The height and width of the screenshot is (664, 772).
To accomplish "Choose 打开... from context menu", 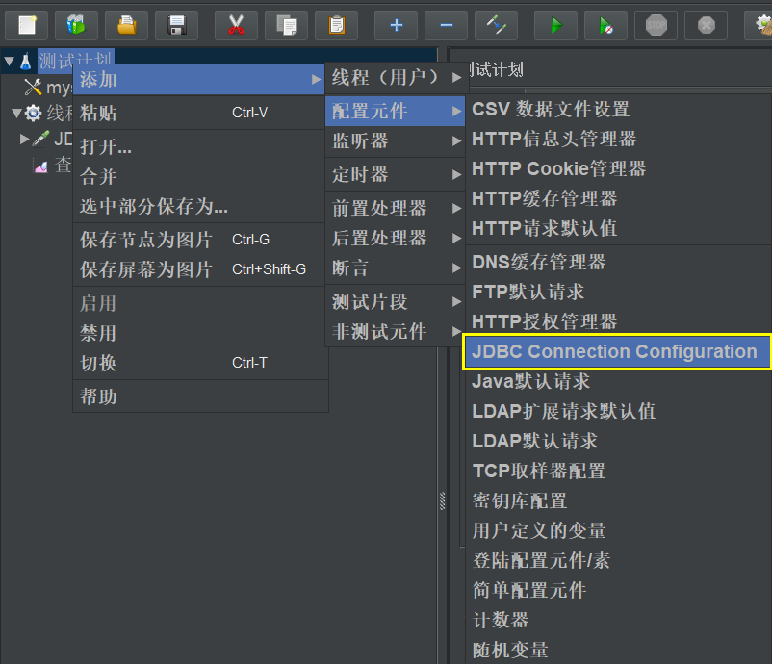I will (x=200, y=146).
